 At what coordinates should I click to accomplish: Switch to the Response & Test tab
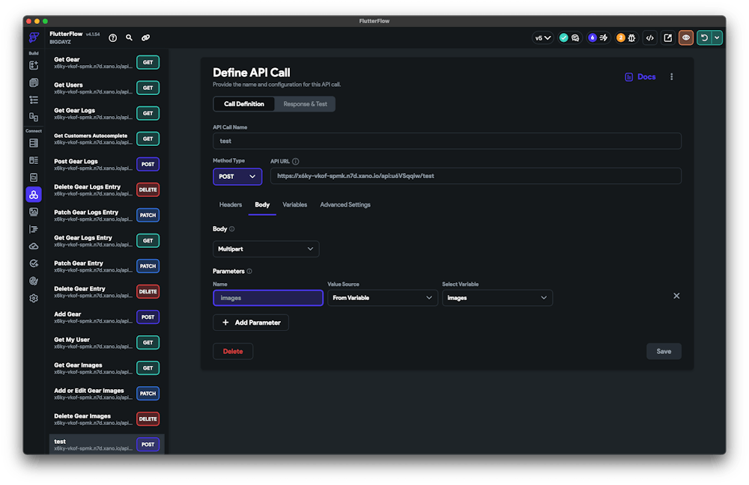click(x=306, y=104)
